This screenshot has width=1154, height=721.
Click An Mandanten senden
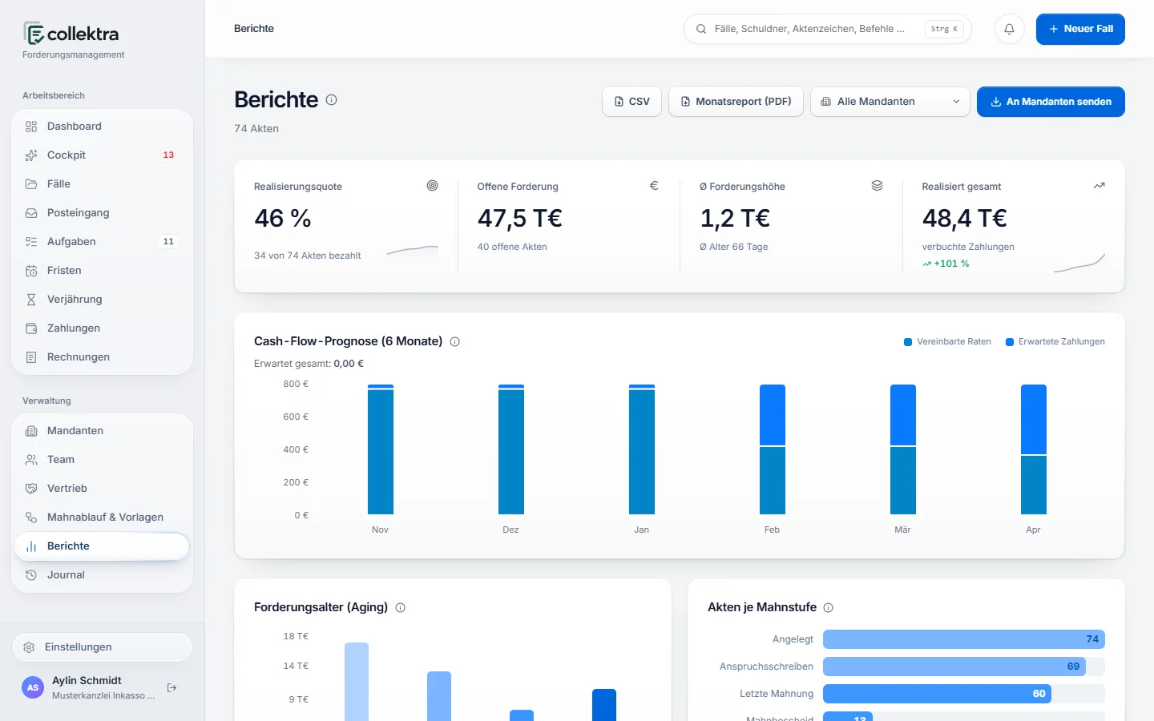pyautogui.click(x=1051, y=102)
